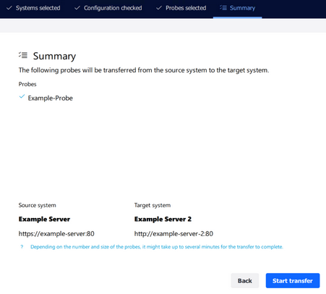The image size is (326, 294).
Task: Click the transfer duration hint text
Action: pos(157,247)
